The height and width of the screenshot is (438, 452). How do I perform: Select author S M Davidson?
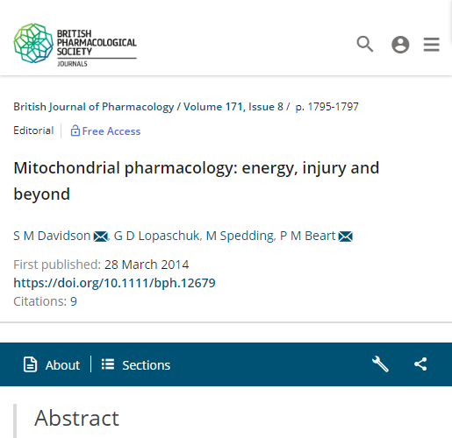(52, 236)
